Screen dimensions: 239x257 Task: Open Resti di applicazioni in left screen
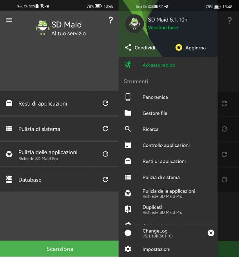pyautogui.click(x=45, y=103)
